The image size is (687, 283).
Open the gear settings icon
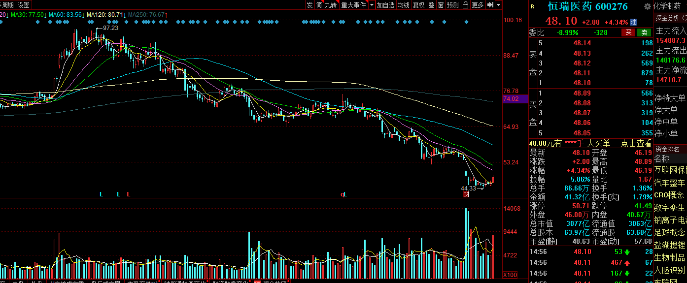point(648,6)
